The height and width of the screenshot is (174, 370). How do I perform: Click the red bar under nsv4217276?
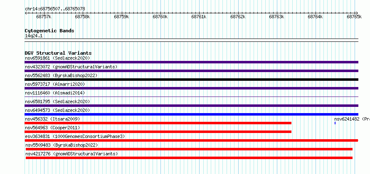[189, 158]
